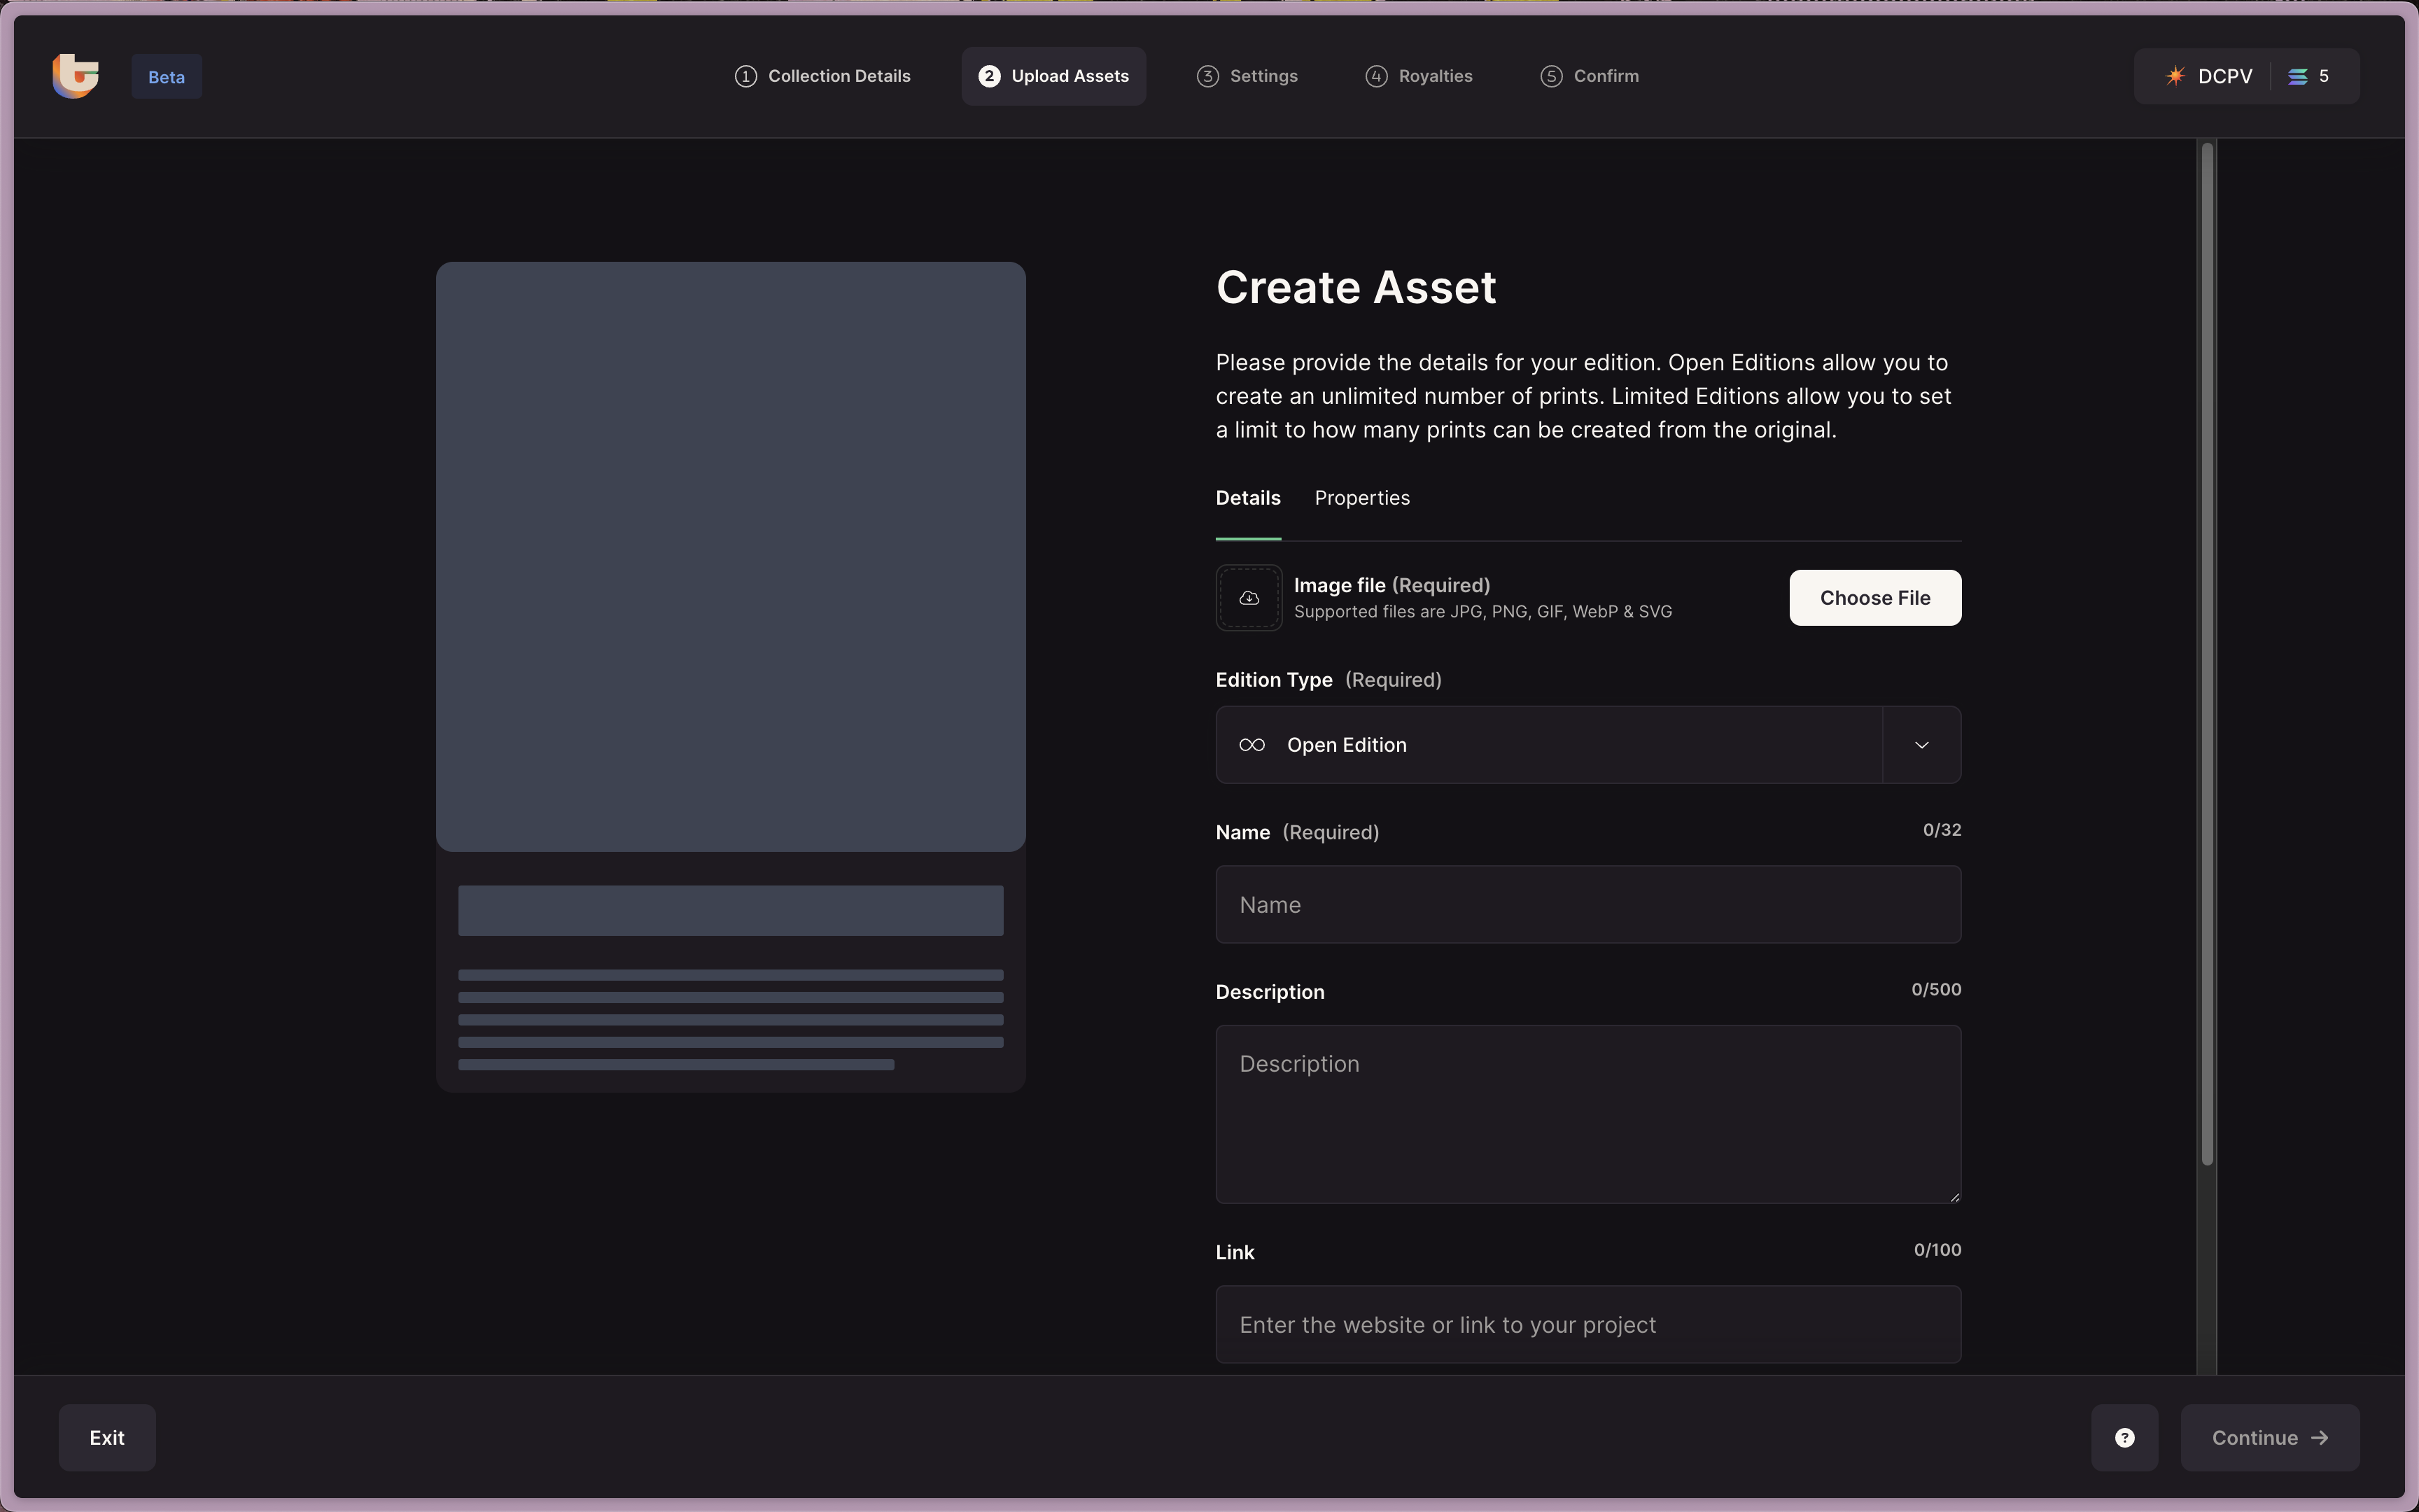The width and height of the screenshot is (2419, 1512).
Task: Click the infinity Open Edition icon
Action: [x=1251, y=745]
